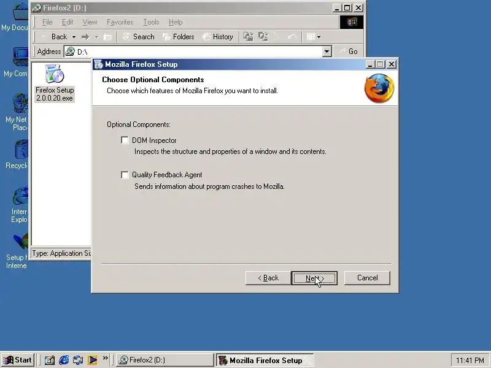
Task: Minimize the Mozilla Firefox Setup window
Action: tap(370, 64)
